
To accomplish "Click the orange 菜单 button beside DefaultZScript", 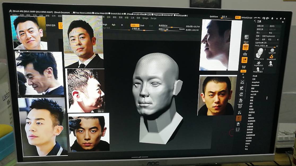I will pyautogui.click(x=238, y=17).
